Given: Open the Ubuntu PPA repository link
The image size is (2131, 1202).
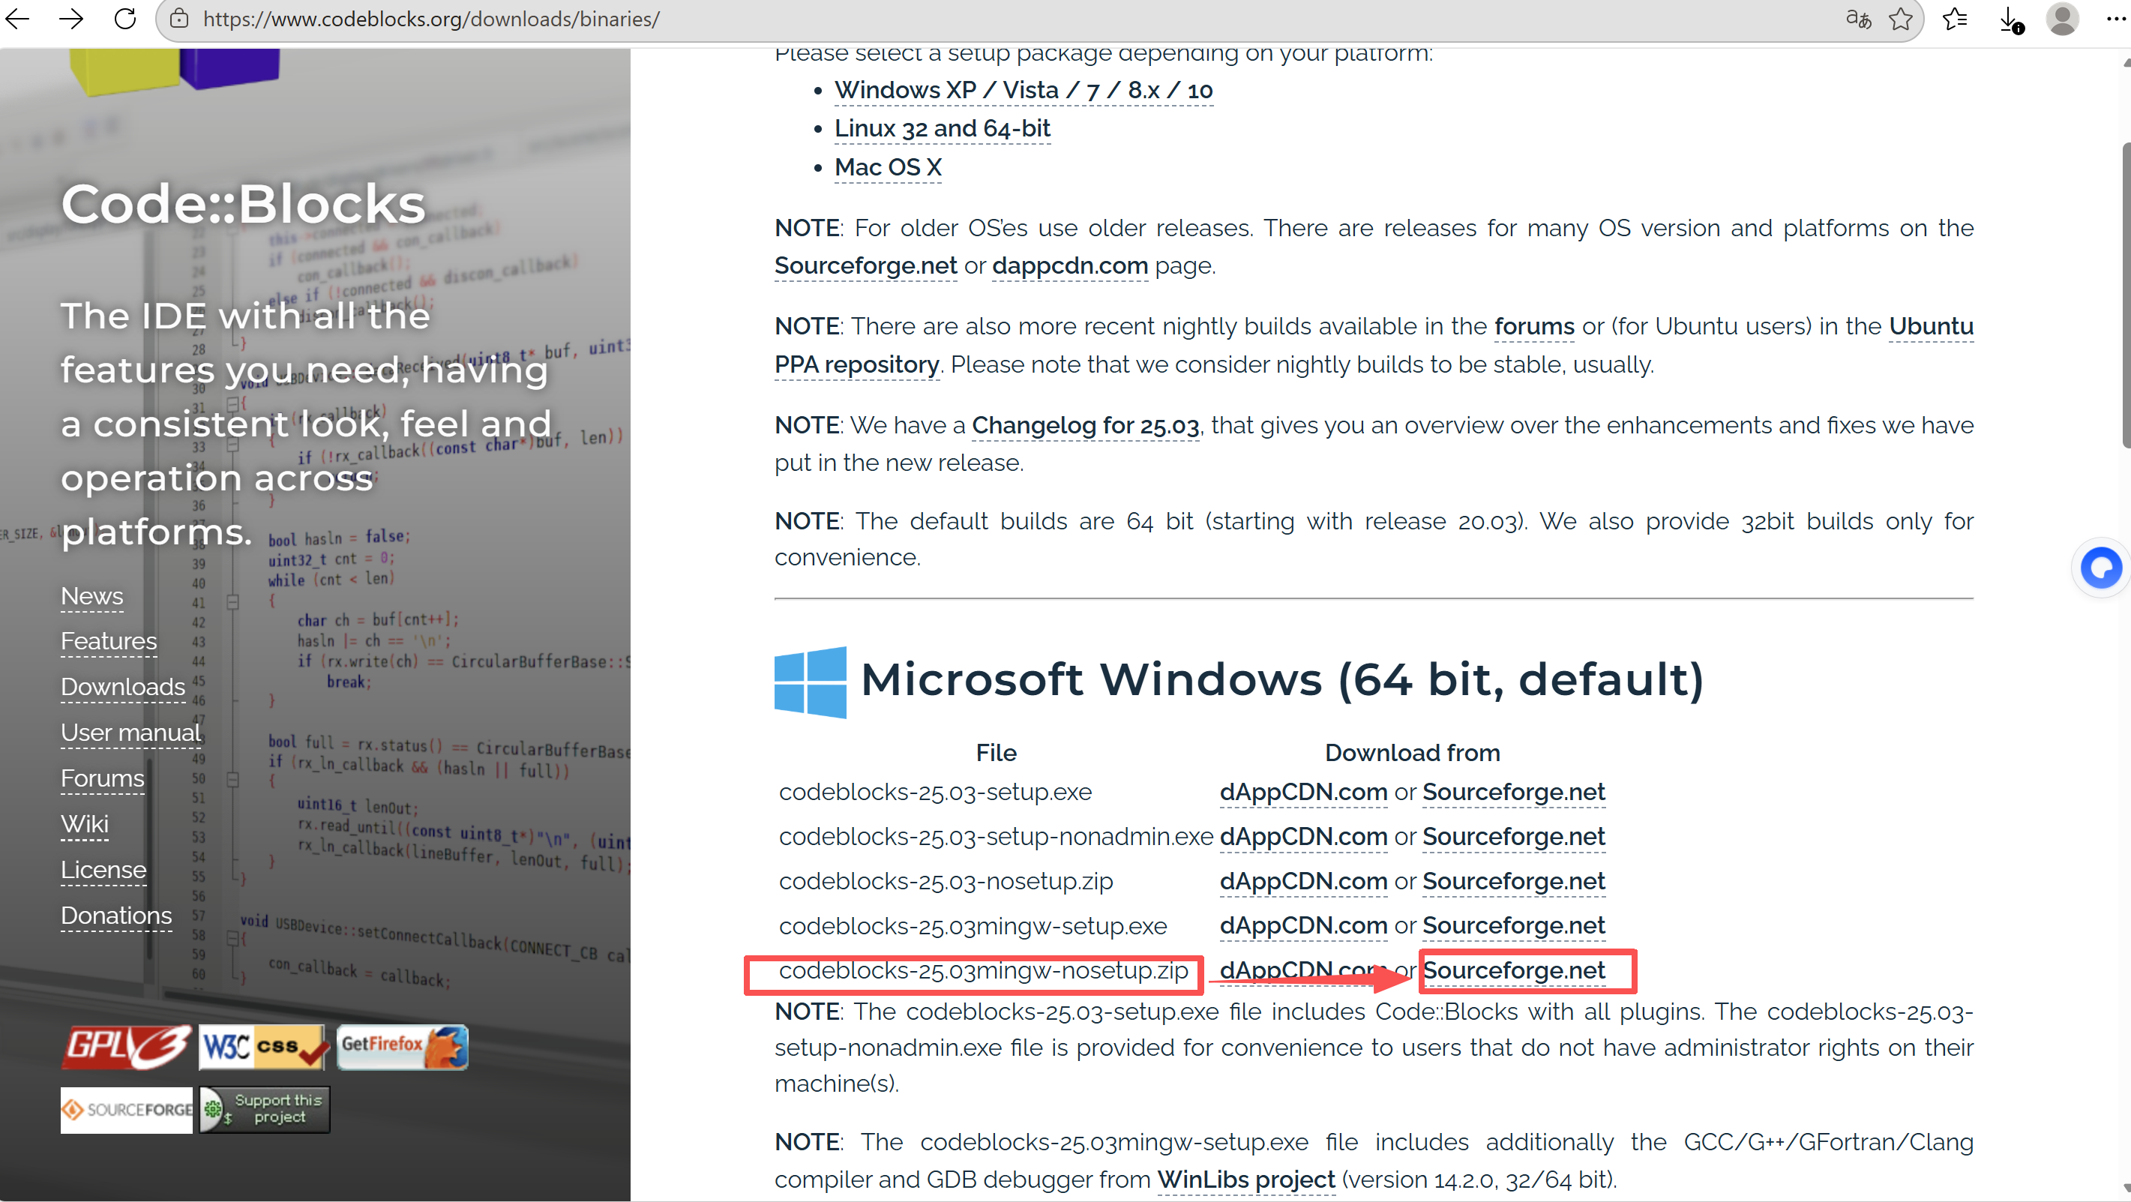Looking at the screenshot, I should pyautogui.click(x=857, y=364).
